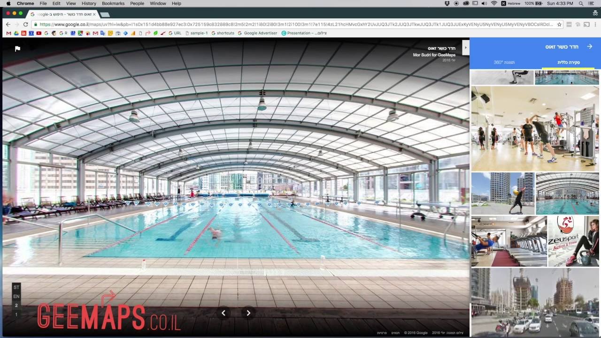This screenshot has height=338, width=601.
Task: Go to the next panorama with the right arrow
Action: point(248,313)
